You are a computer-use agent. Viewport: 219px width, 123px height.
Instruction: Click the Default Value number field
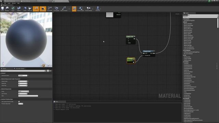coord(23,81)
